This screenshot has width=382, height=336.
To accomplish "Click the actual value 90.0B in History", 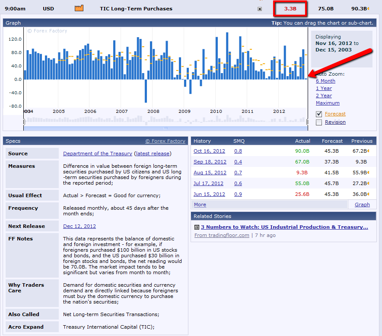I will click(302, 151).
